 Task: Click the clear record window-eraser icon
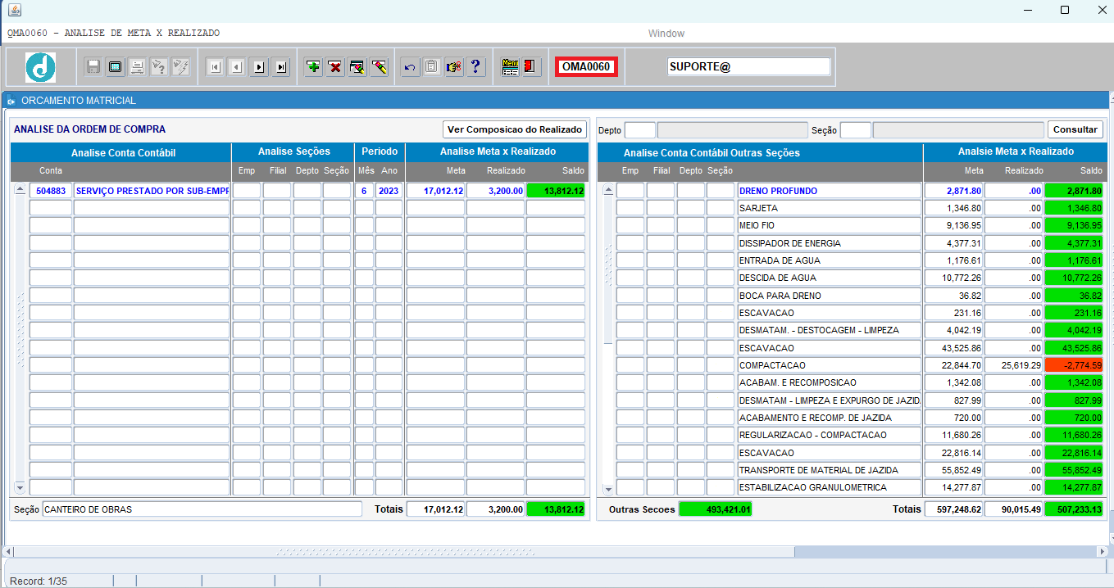coord(357,67)
